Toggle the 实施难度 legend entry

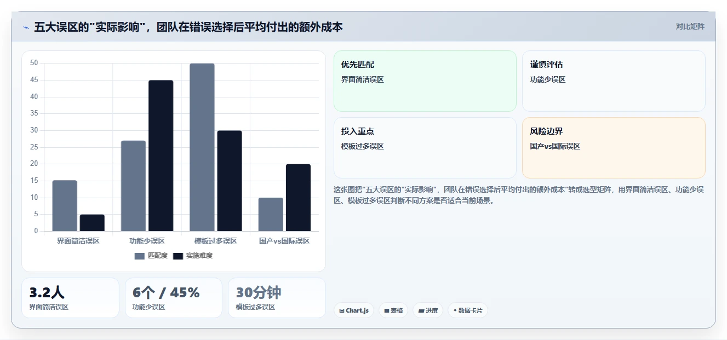tap(193, 256)
